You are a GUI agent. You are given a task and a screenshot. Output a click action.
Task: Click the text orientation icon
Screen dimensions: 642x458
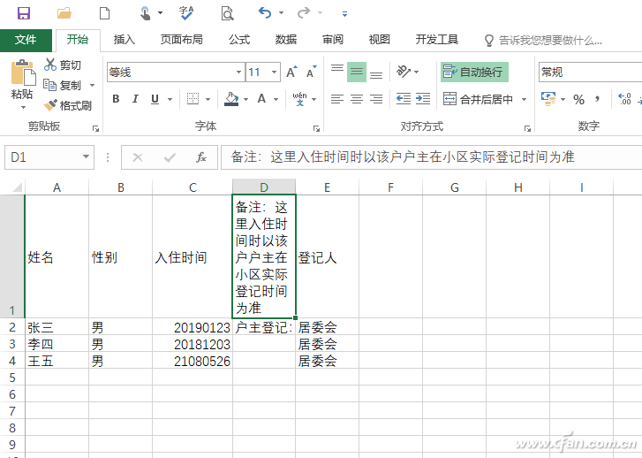pos(404,72)
